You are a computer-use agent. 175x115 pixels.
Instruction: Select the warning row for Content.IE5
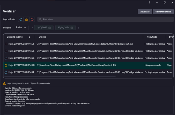point(75,65)
